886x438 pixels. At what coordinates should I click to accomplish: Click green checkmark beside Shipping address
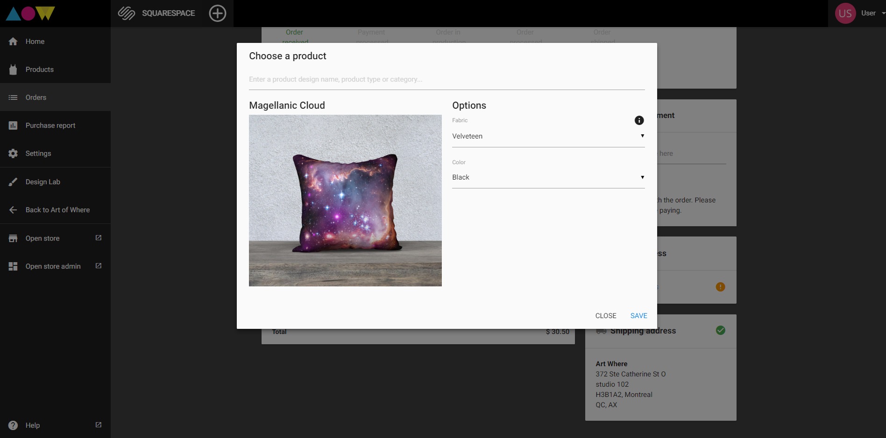[x=721, y=330]
